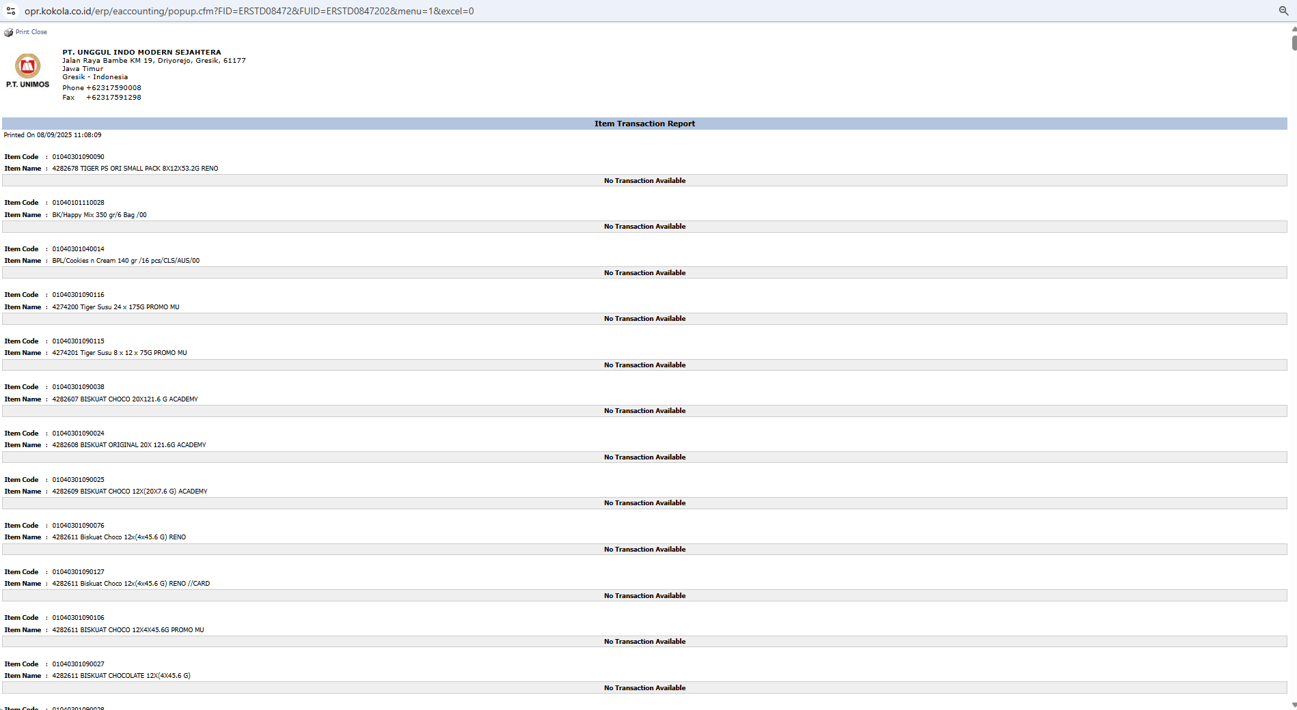Screen dimensions: 1297x710
Task: Click the phone number +62317590008
Action: click(x=113, y=88)
